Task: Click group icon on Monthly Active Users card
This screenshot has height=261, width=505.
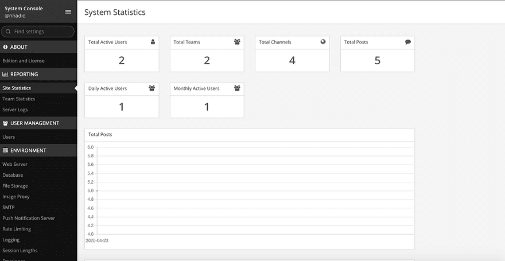Action: (237, 88)
